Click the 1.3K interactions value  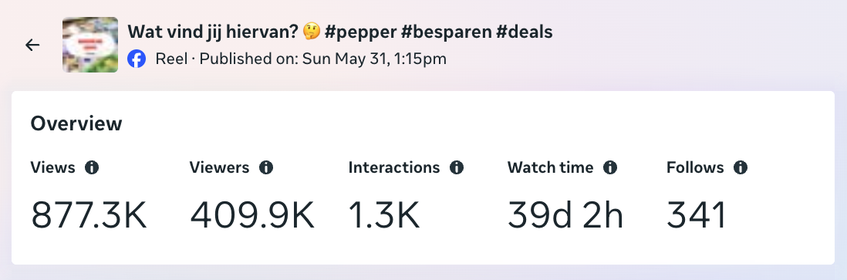click(x=384, y=215)
